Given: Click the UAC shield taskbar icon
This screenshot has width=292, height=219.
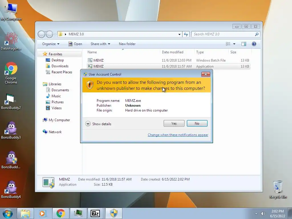Looking at the screenshot, I should [113, 213].
